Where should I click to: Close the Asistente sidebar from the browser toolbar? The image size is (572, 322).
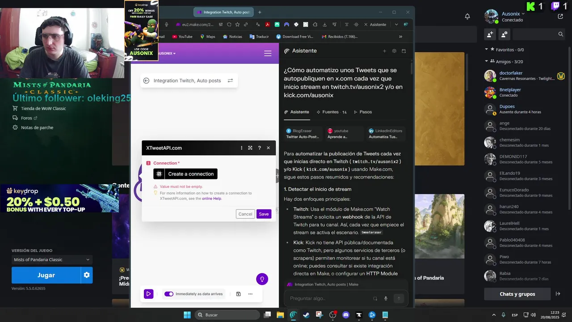[366, 25]
